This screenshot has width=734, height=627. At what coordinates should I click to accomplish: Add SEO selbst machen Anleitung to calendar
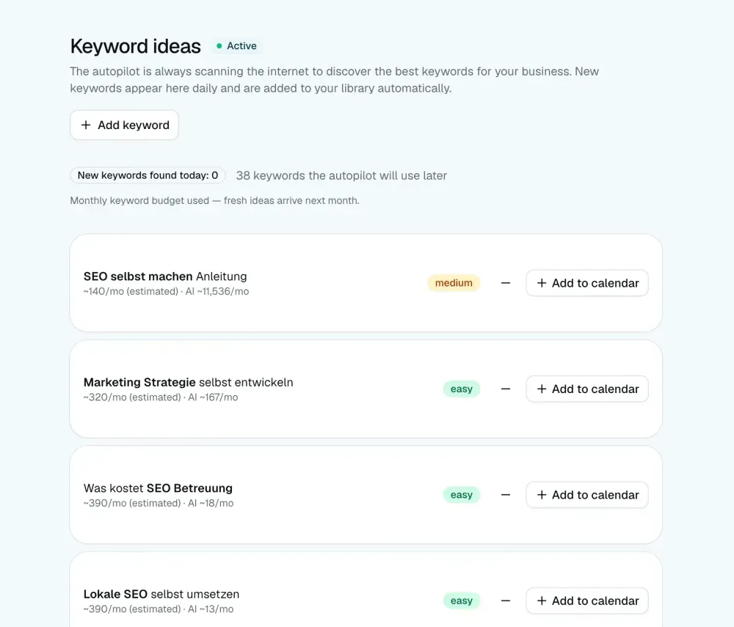click(587, 283)
